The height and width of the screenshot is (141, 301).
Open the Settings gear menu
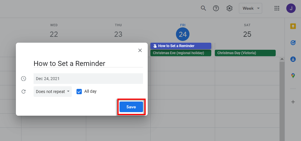point(230,8)
